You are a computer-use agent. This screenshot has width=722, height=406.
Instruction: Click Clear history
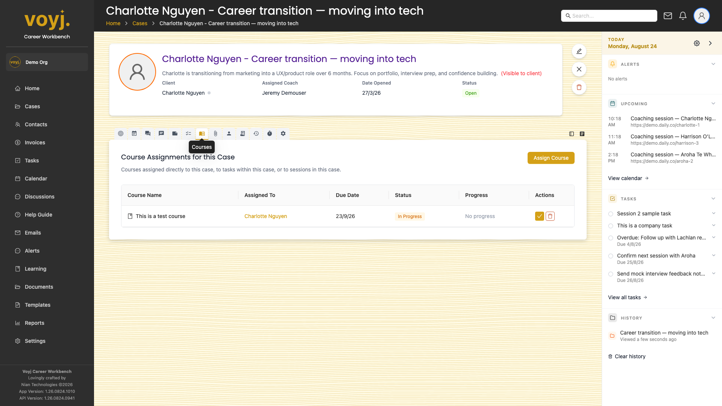[x=627, y=356]
